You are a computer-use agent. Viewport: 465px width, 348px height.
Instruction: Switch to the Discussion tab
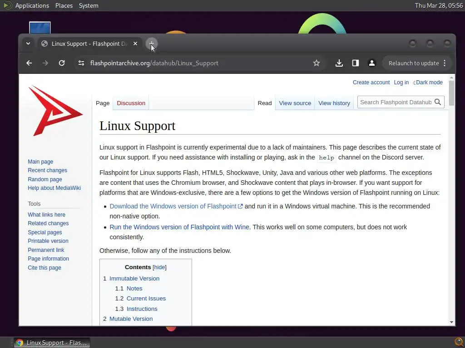(x=131, y=103)
